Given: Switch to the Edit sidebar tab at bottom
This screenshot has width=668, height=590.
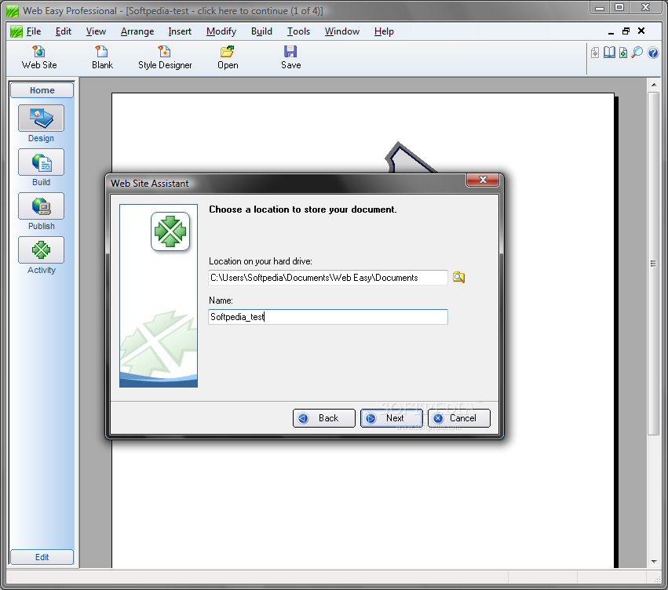Looking at the screenshot, I should pyautogui.click(x=42, y=557).
